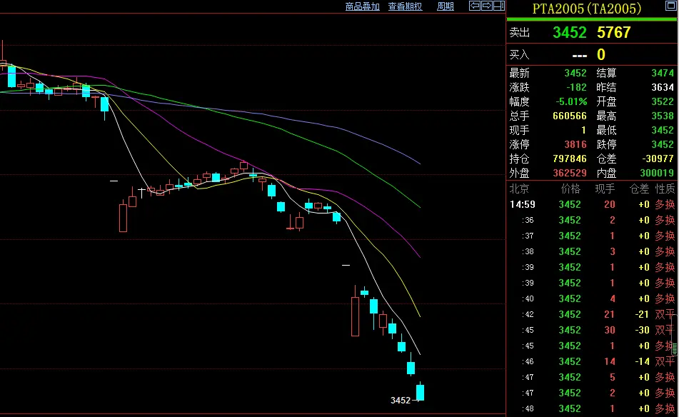Click the 持仓 open interest value 797846
The image size is (679, 417).
pos(569,159)
